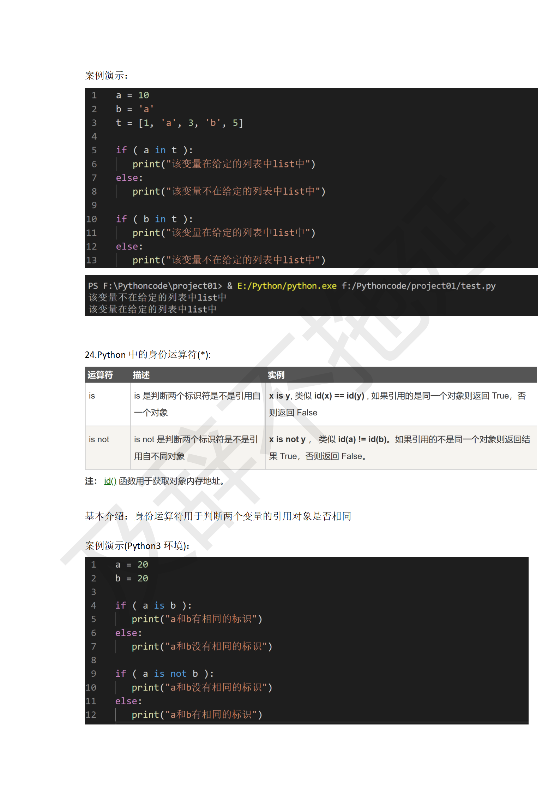The image size is (560, 793).
Task: Click code line "t = [1, 'a', 3, 'b', 5]"
Action: pos(179,123)
